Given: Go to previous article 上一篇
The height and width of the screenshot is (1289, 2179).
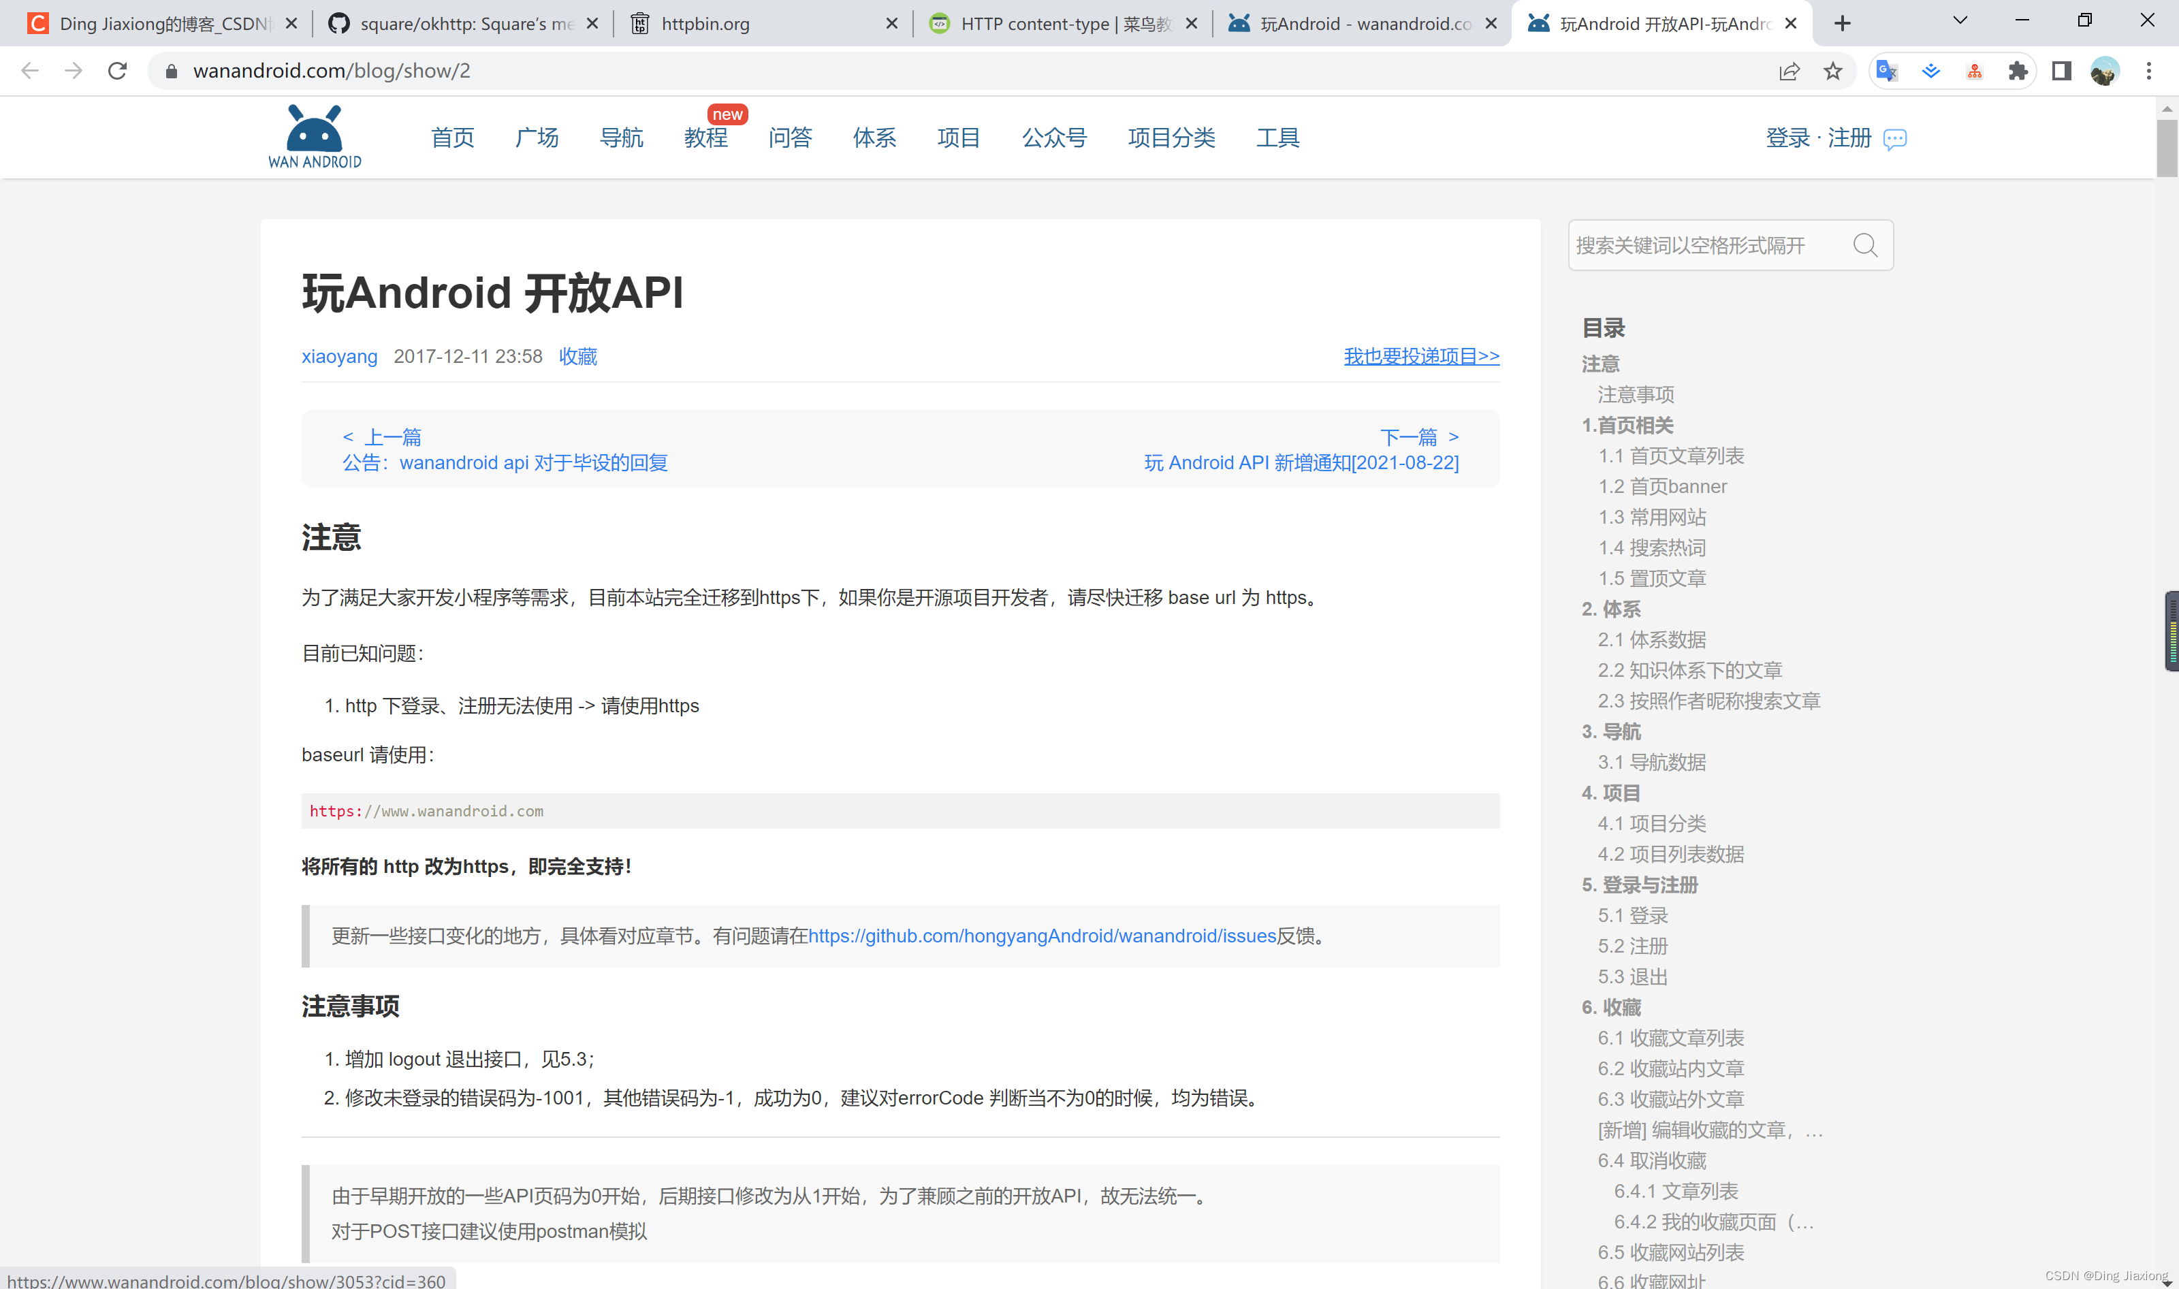Looking at the screenshot, I should [x=382, y=437].
